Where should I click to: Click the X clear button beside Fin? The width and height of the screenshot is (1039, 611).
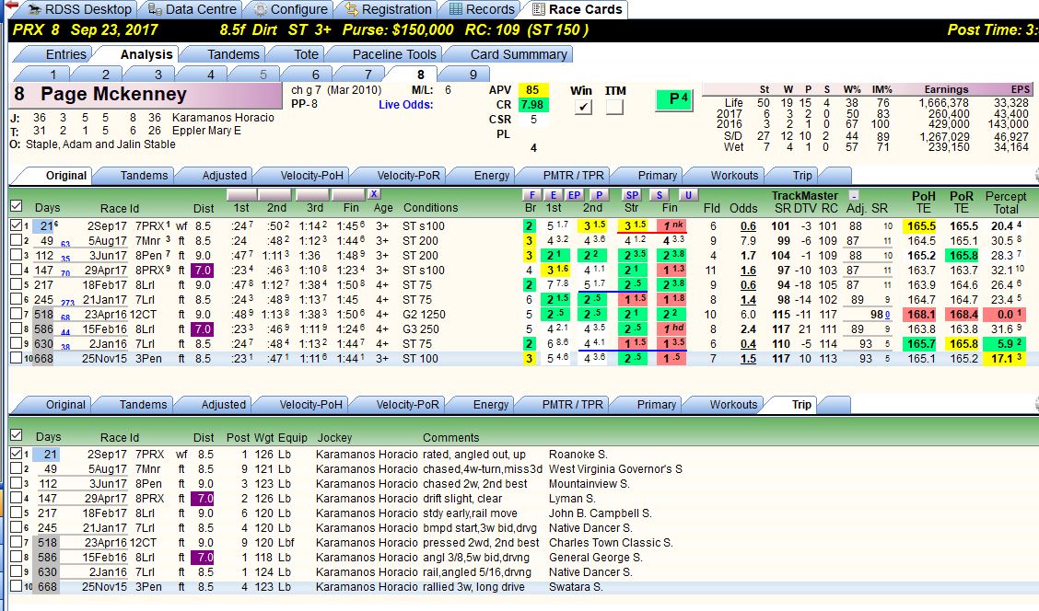tap(374, 194)
